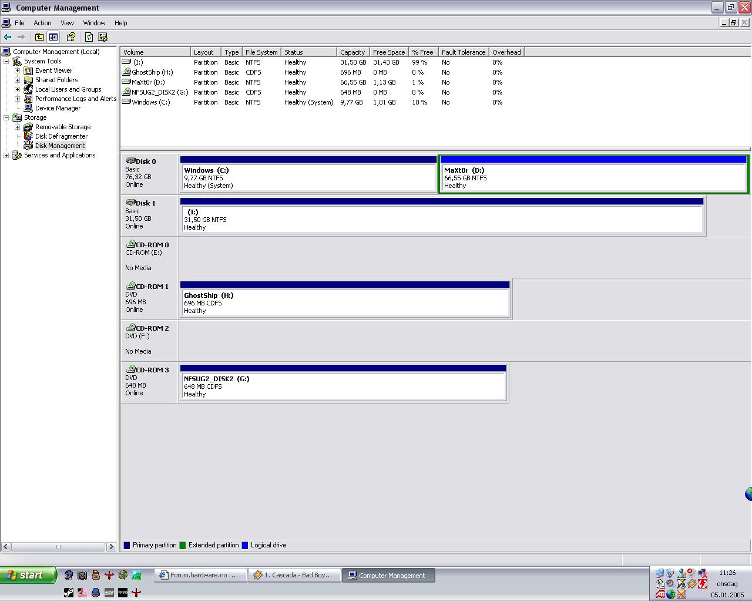Open the View menu
The image size is (752, 602).
point(67,23)
